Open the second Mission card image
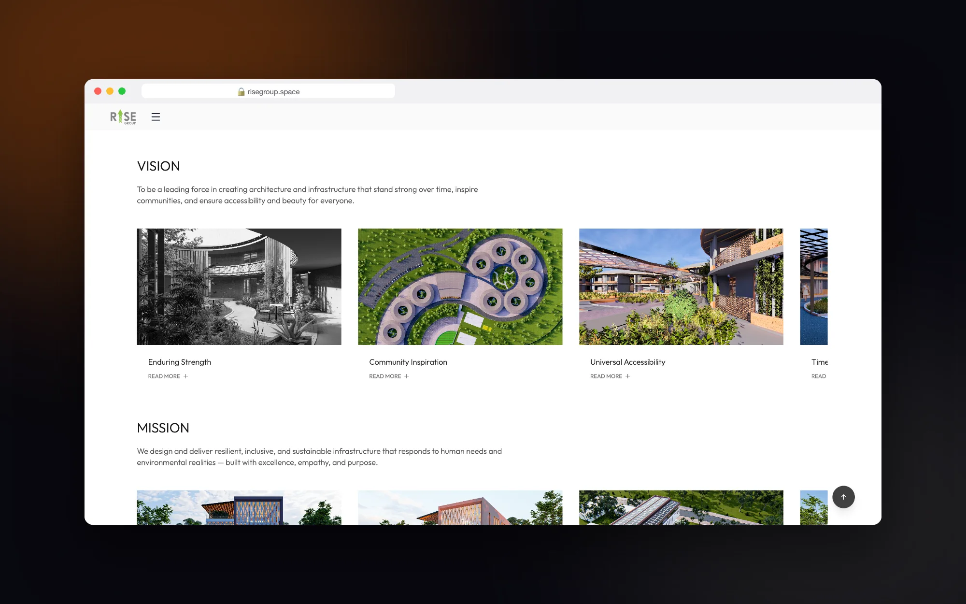The width and height of the screenshot is (966, 604). click(460, 507)
